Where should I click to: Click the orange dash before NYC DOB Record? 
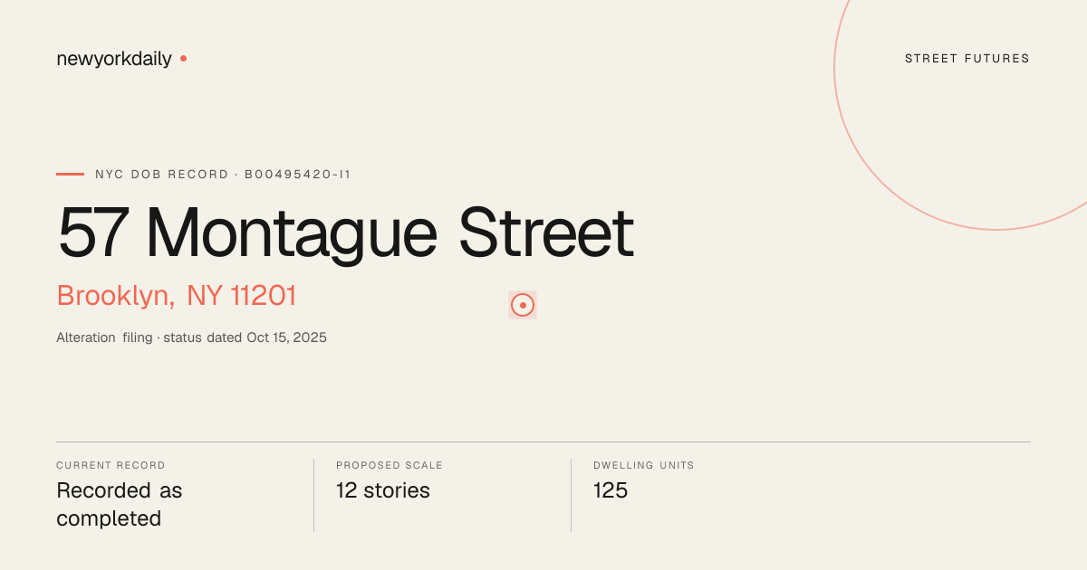pos(70,174)
